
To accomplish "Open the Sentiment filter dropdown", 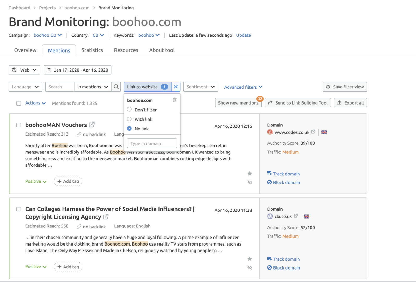I will click(x=201, y=87).
